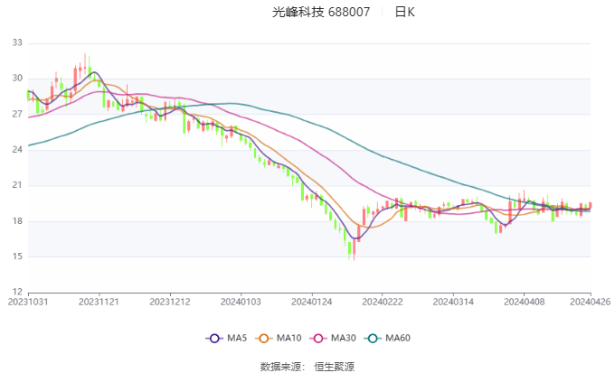Click y-axis value 12
The image size is (615, 373).
(x=17, y=292)
